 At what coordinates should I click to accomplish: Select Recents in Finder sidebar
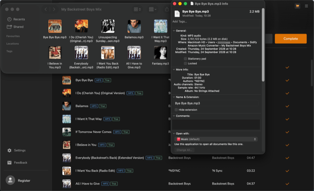tap(16, 19)
